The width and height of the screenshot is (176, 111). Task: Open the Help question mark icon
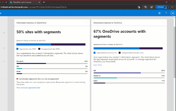tap(166, 13)
